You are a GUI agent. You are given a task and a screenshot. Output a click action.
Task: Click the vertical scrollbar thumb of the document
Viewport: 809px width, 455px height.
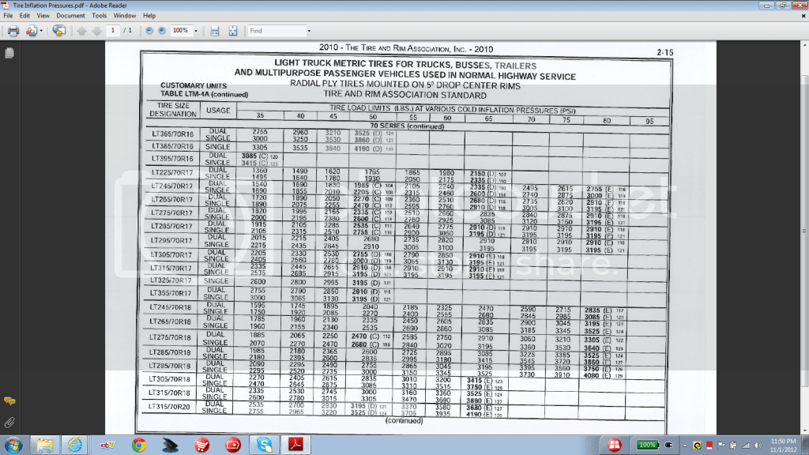click(804, 231)
